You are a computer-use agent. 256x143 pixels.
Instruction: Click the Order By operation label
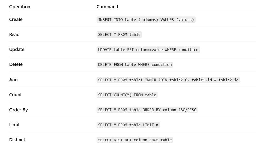coord(18,110)
